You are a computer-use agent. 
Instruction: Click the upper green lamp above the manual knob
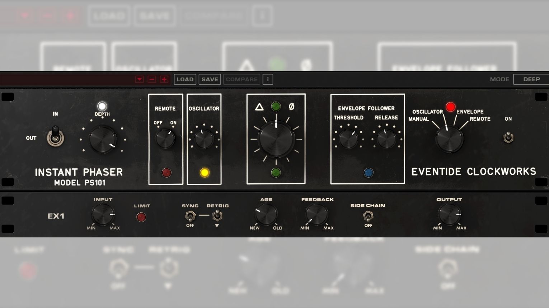[x=276, y=106]
